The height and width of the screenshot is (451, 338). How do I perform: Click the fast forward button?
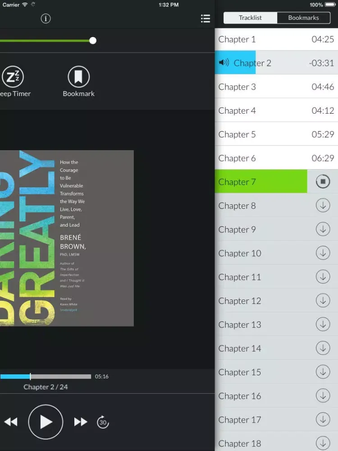81,422
